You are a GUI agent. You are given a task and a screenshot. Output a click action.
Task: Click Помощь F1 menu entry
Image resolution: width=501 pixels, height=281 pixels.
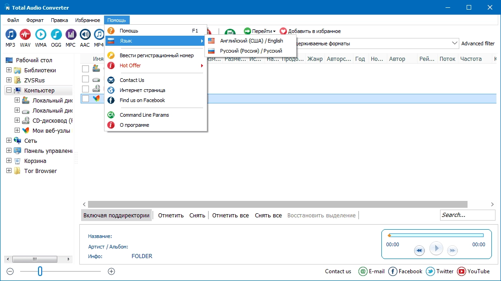click(156, 31)
